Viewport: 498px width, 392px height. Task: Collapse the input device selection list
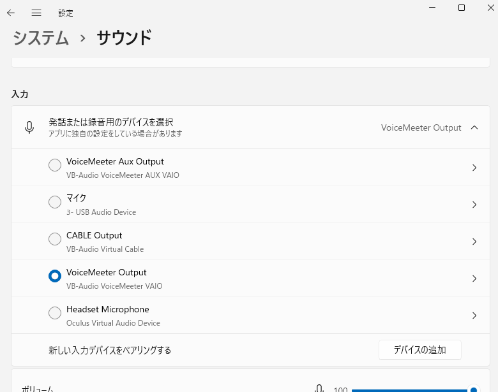474,127
